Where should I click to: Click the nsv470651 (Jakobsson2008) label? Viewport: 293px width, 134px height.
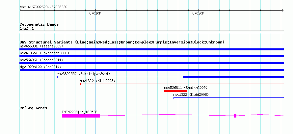point(44,53)
